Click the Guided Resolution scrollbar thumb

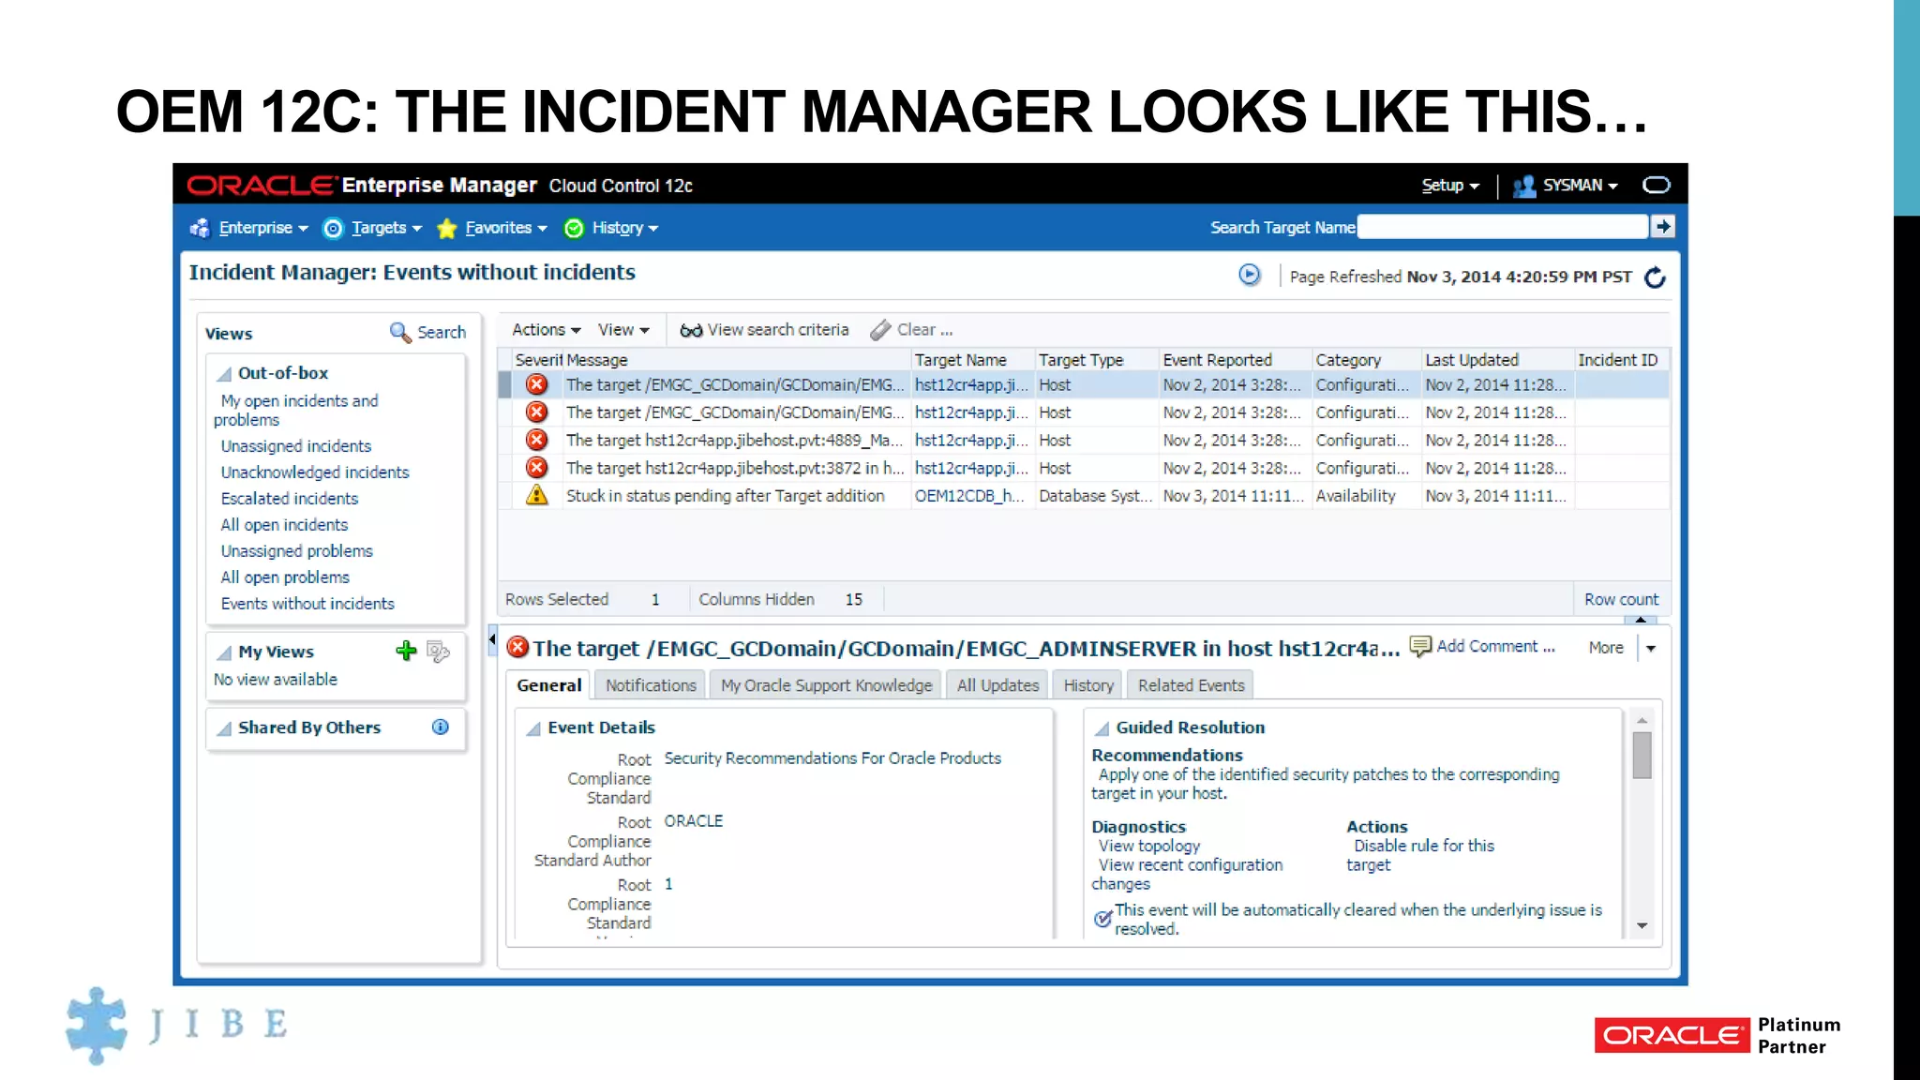point(1642,755)
